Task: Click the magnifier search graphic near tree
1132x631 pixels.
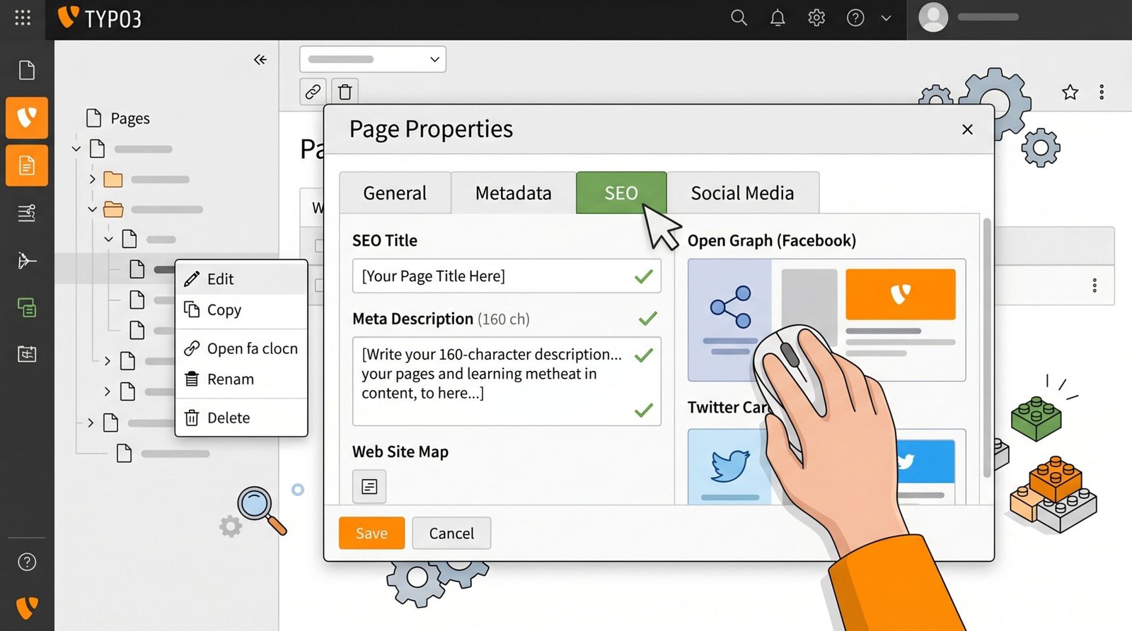Action: [261, 510]
